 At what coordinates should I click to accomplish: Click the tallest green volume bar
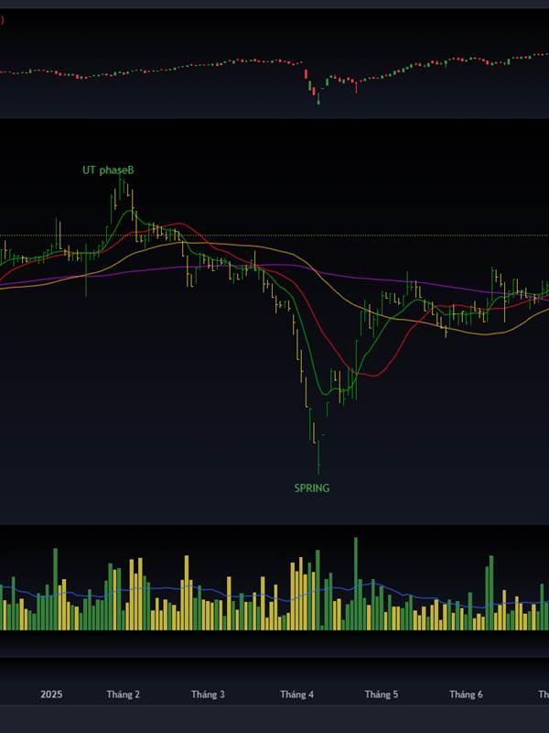[x=356, y=584]
